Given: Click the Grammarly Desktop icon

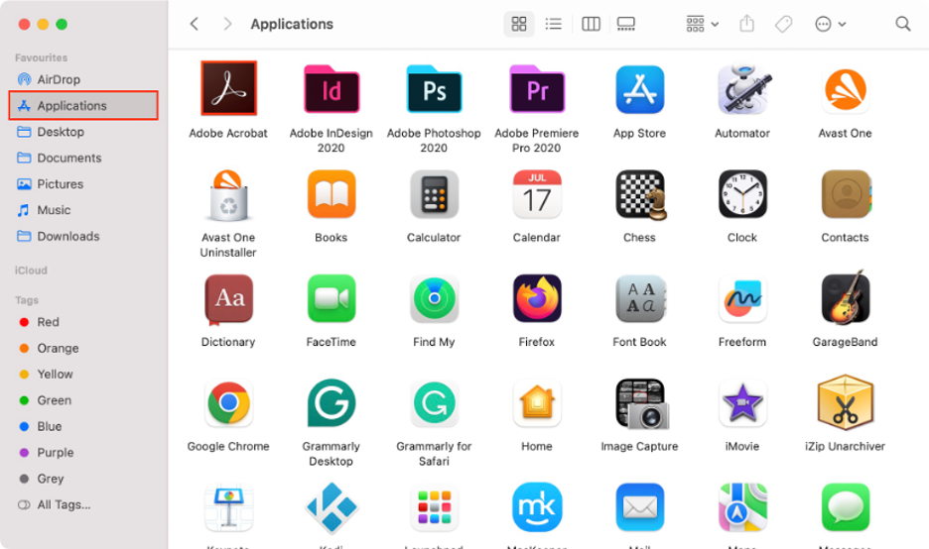Looking at the screenshot, I should tap(332, 403).
